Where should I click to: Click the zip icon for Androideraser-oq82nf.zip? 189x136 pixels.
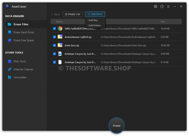(60, 37)
